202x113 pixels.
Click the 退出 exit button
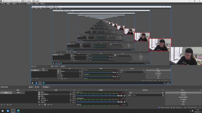183,104
